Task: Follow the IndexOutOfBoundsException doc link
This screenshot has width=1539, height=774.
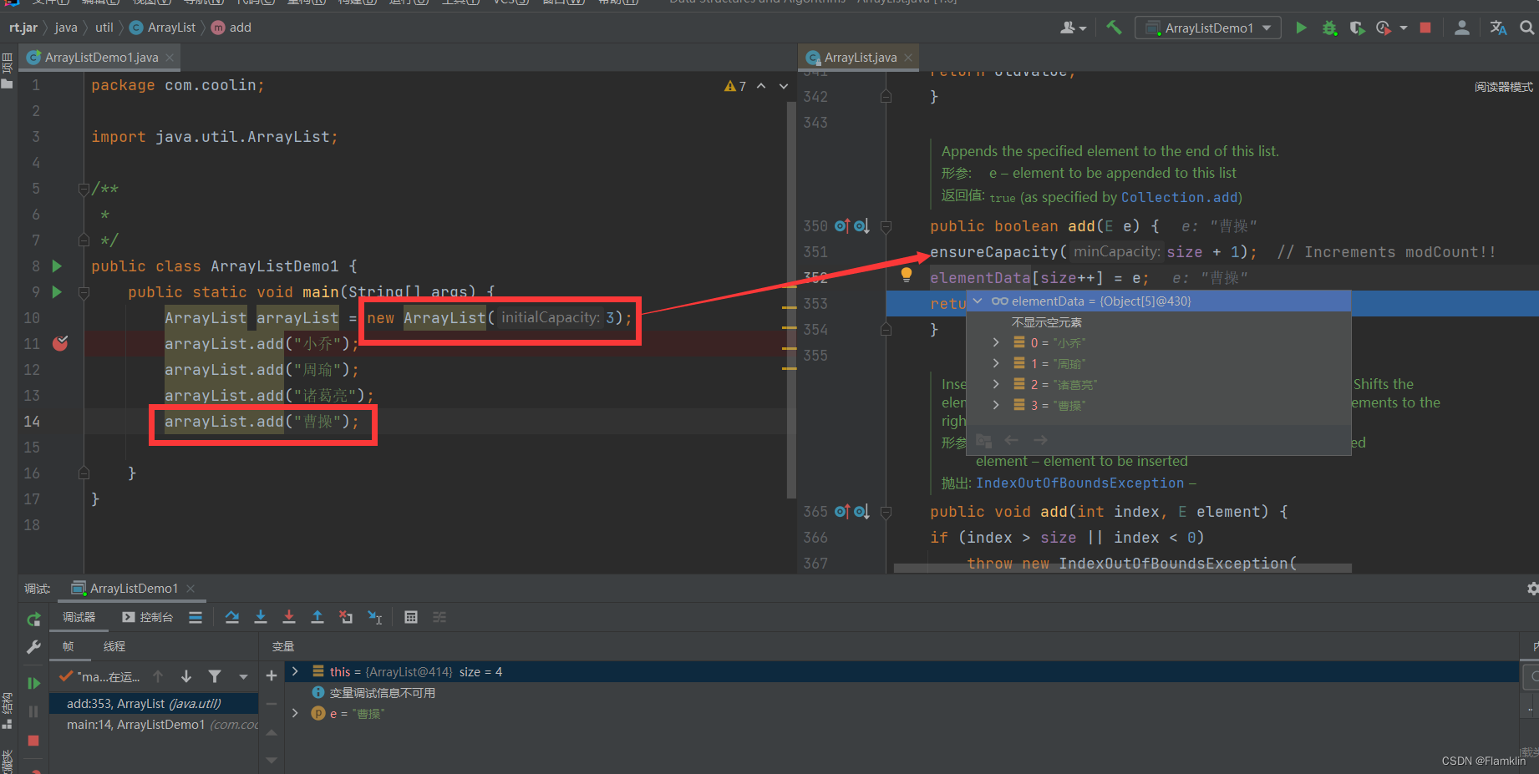Action: coord(1079,483)
